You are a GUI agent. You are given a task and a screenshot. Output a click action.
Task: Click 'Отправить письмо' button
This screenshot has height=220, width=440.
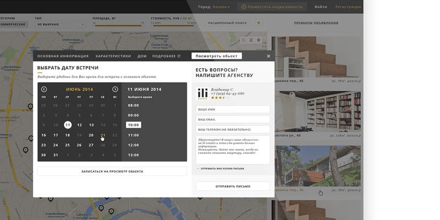233,186
